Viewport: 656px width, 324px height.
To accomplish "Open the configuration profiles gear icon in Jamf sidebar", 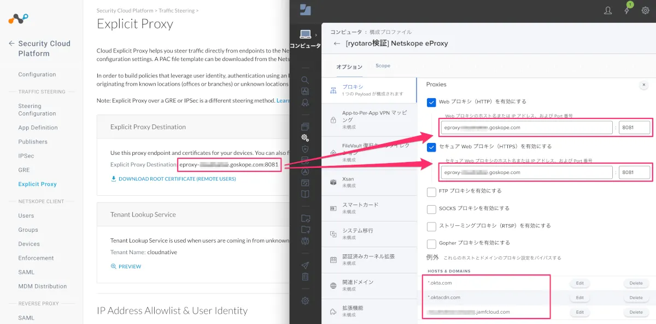I will coord(305,138).
